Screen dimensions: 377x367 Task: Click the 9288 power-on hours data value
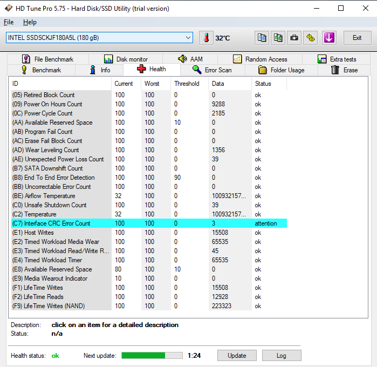pyautogui.click(x=218, y=104)
